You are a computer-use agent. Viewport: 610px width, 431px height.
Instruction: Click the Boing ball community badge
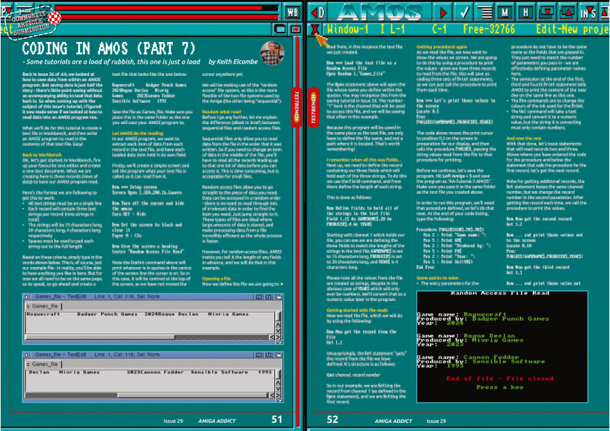coord(54,18)
